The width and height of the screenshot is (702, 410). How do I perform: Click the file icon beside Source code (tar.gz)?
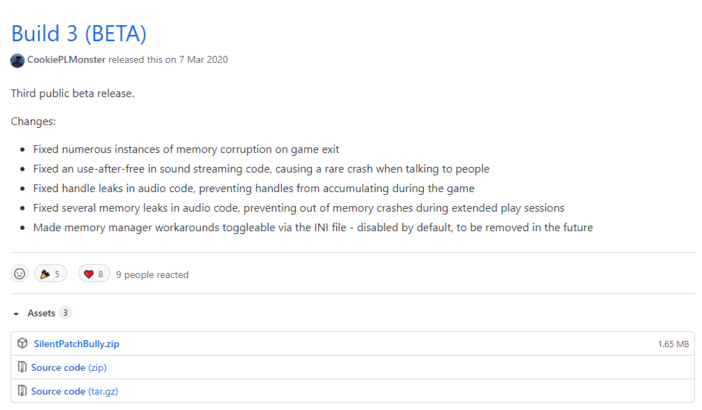(x=22, y=391)
